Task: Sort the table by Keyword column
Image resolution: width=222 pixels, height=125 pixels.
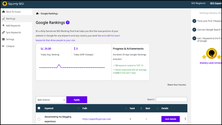Action: pyautogui.click(x=78, y=108)
